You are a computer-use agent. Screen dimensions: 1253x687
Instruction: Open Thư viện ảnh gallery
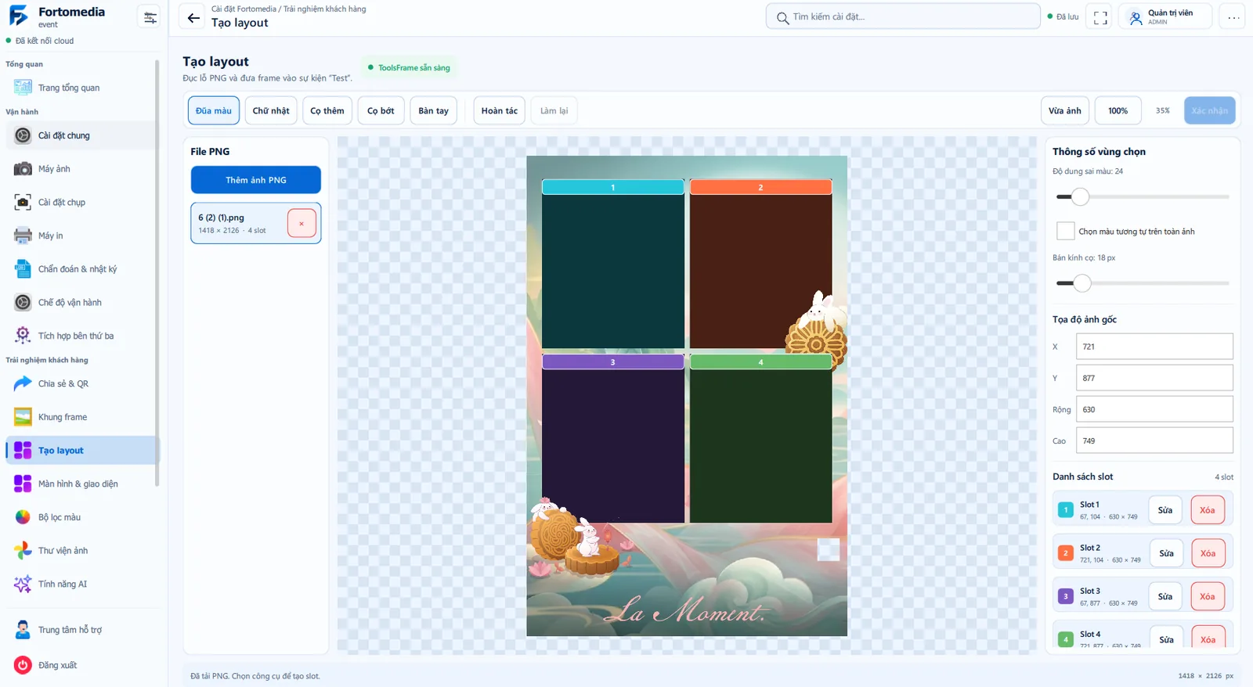81,551
